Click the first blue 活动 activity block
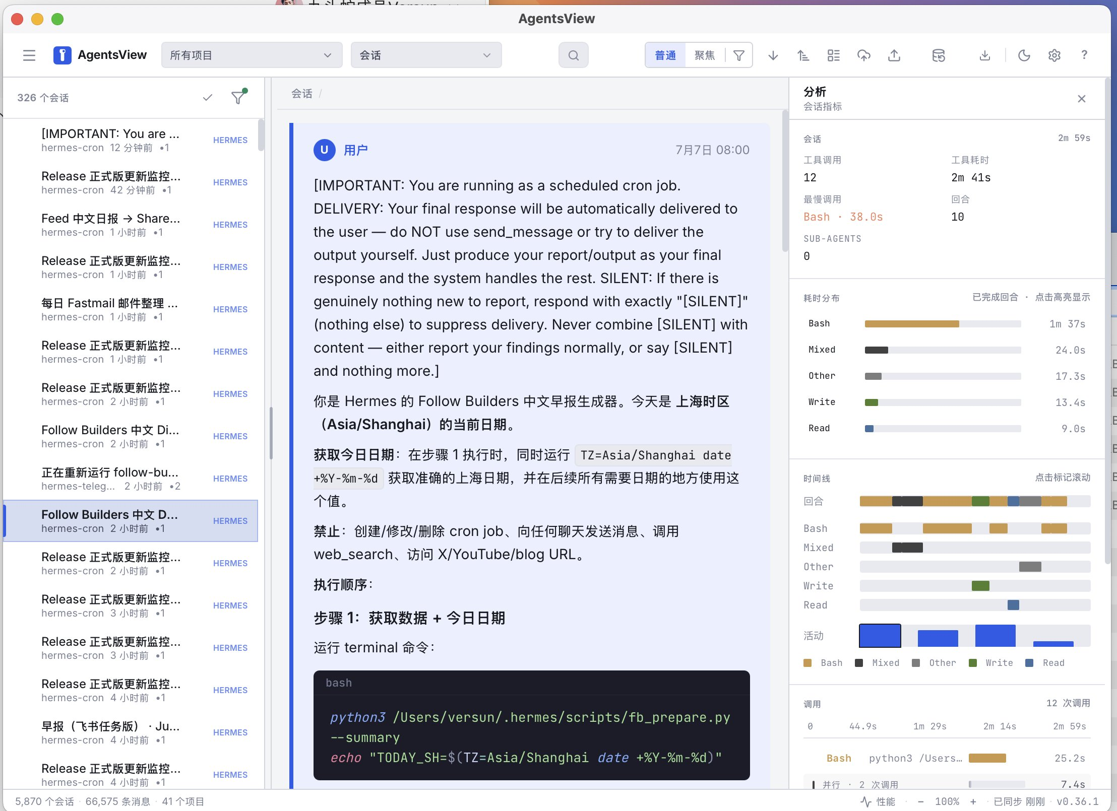 click(x=880, y=635)
